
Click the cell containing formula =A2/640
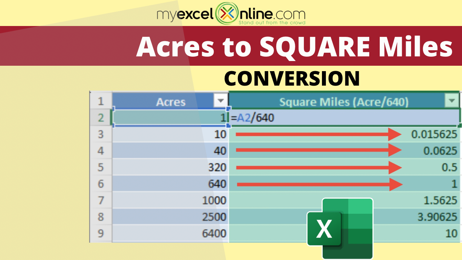coord(344,117)
